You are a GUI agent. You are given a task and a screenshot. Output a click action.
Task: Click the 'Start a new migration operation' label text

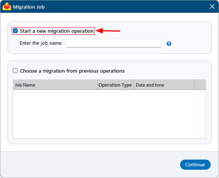tap(57, 31)
